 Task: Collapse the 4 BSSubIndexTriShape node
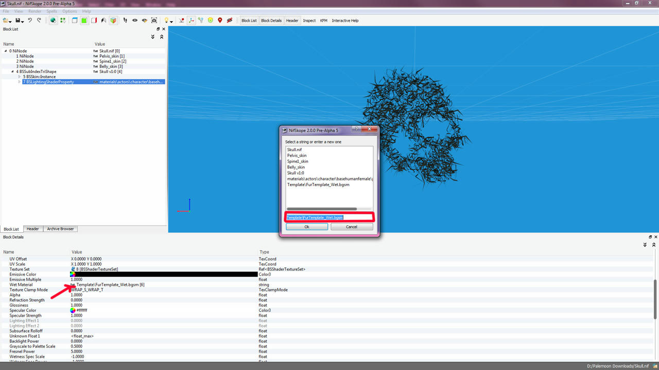(x=12, y=71)
